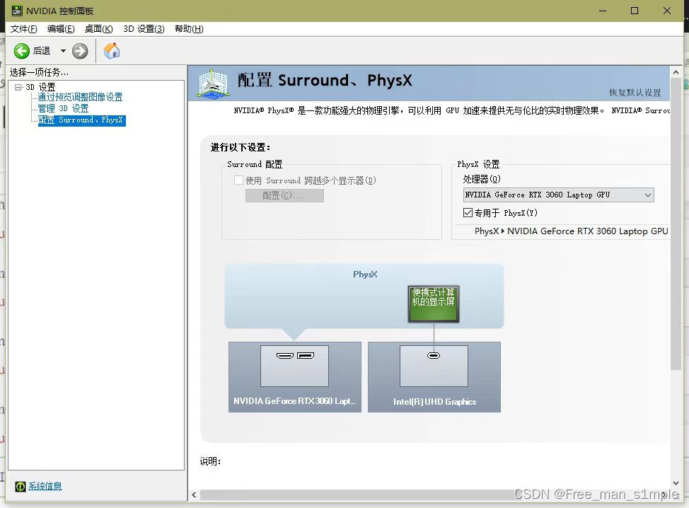Open the 桌面(K) menu

(x=98, y=29)
